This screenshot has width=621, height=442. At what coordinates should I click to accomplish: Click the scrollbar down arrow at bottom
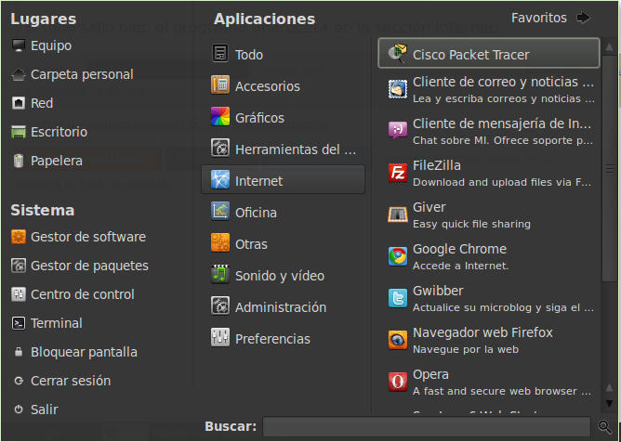[x=609, y=404]
